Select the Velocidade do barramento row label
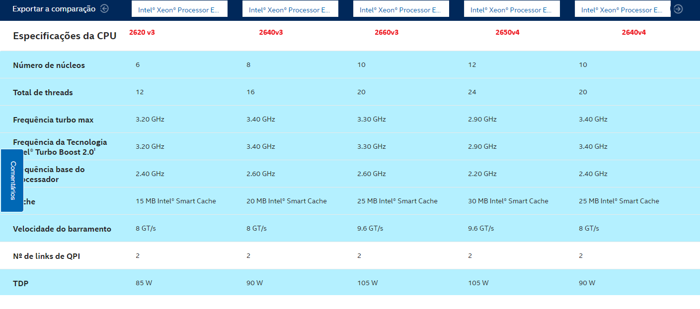Image resolution: width=700 pixels, height=309 pixels. point(62,229)
